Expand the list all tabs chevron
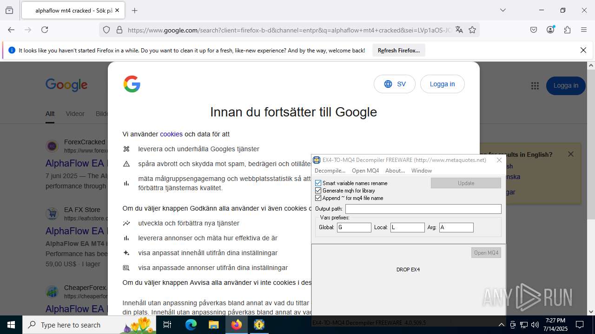The image size is (595, 334). click(x=502, y=10)
